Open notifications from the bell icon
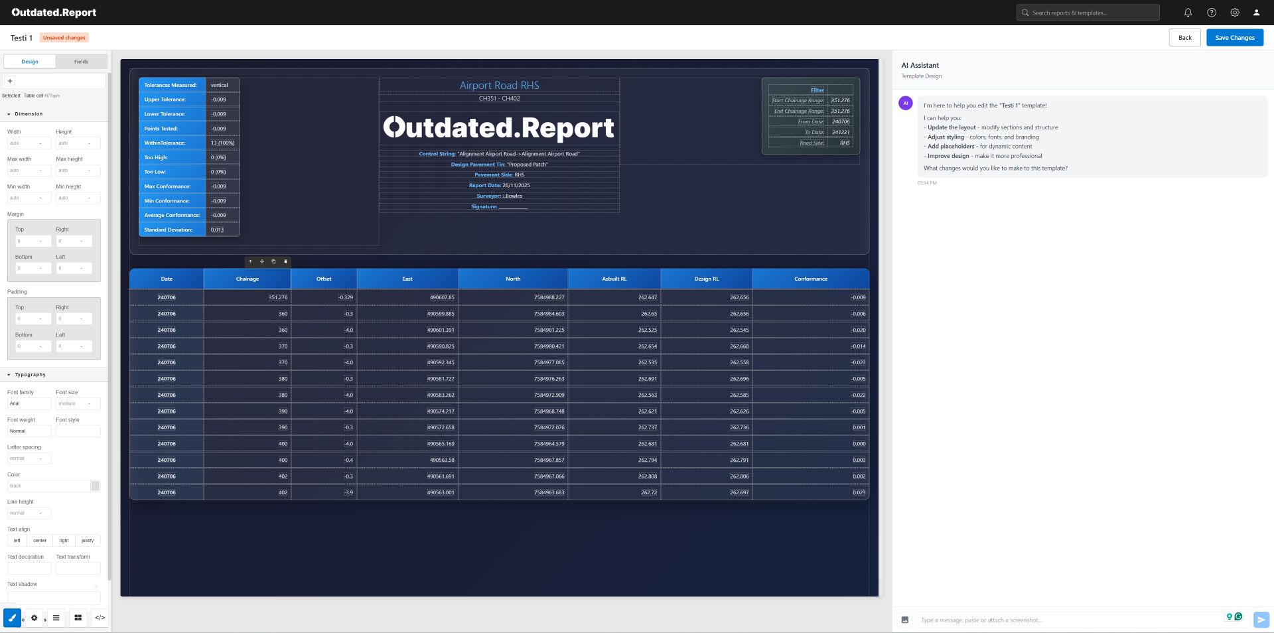Viewport: 1274px width, 633px height. click(x=1188, y=13)
